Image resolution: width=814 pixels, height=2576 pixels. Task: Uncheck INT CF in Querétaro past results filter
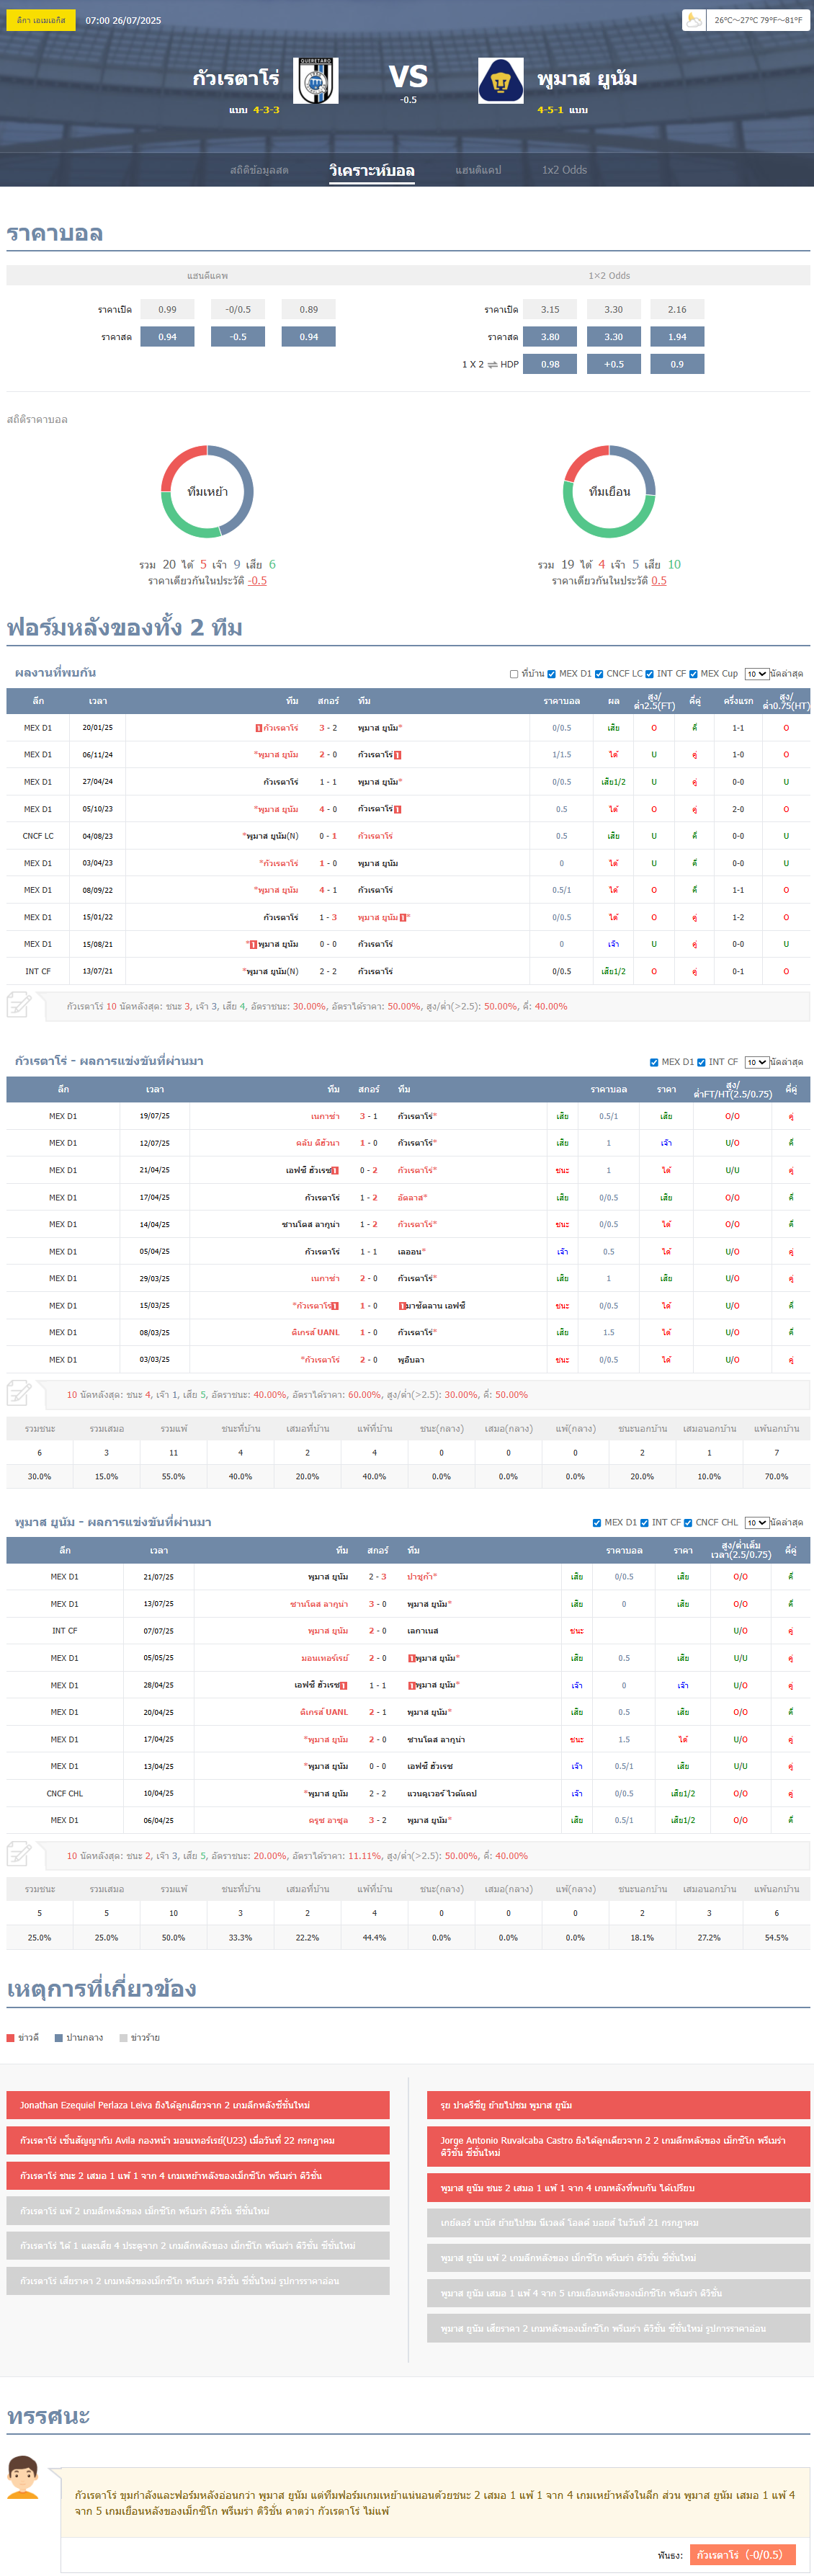701,1062
